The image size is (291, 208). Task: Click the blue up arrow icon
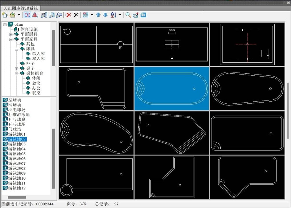click(x=98, y=15)
